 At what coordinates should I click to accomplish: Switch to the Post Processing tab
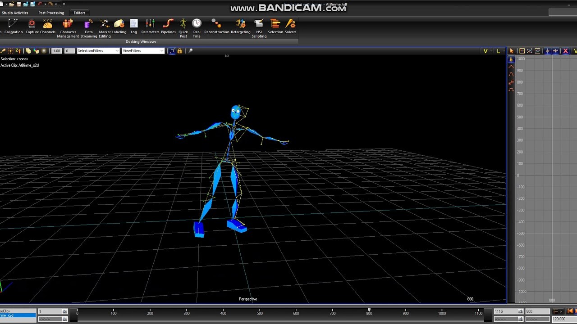(51, 13)
